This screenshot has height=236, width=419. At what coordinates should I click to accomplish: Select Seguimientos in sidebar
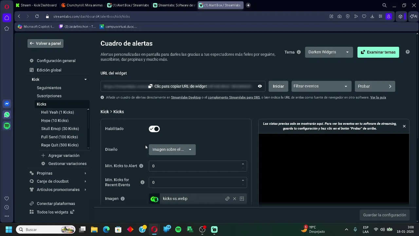tap(49, 88)
